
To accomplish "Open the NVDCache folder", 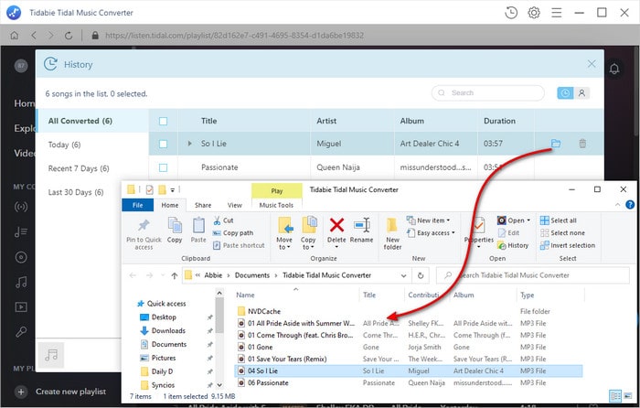I will (263, 311).
